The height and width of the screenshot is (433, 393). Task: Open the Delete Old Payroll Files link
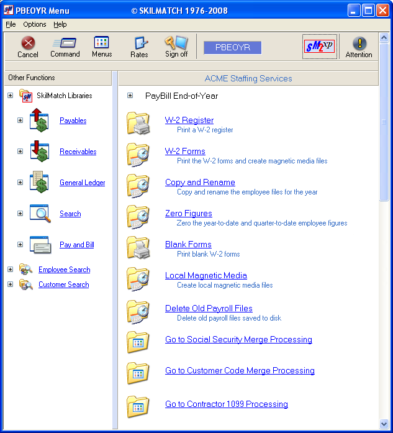[x=209, y=309]
